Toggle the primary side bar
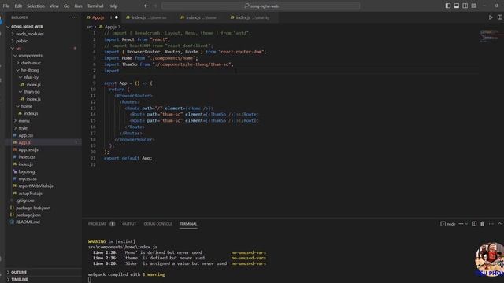The height and width of the screenshot is (283, 504). pyautogui.click(x=448, y=6)
